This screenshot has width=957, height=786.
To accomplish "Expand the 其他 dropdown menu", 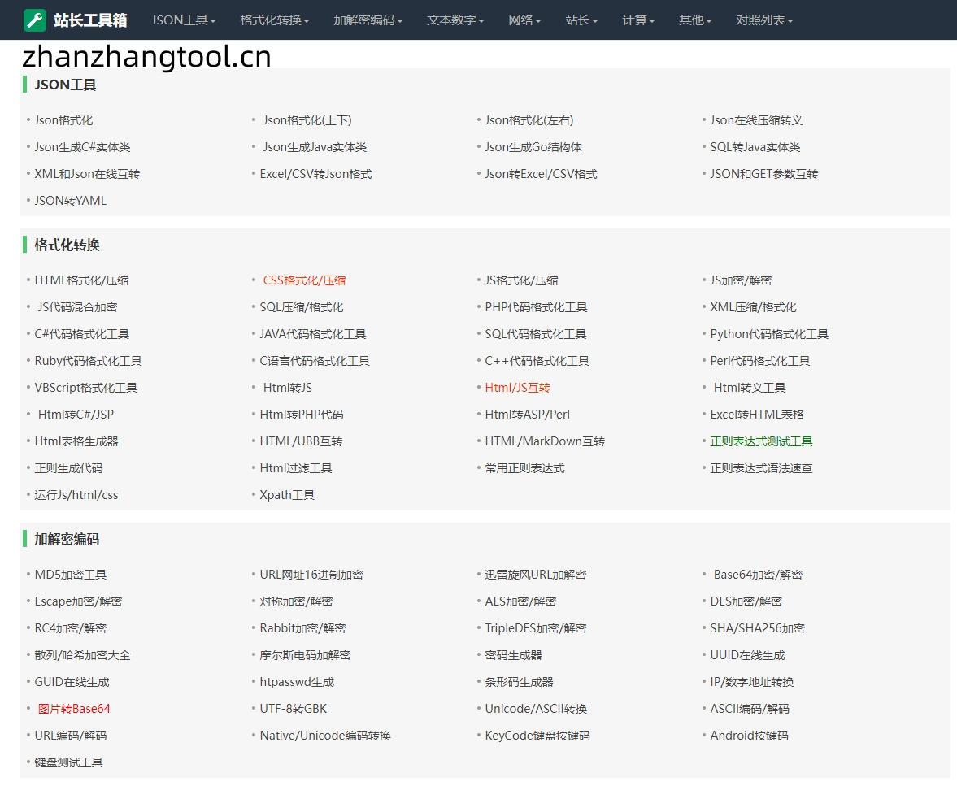I will coord(696,20).
